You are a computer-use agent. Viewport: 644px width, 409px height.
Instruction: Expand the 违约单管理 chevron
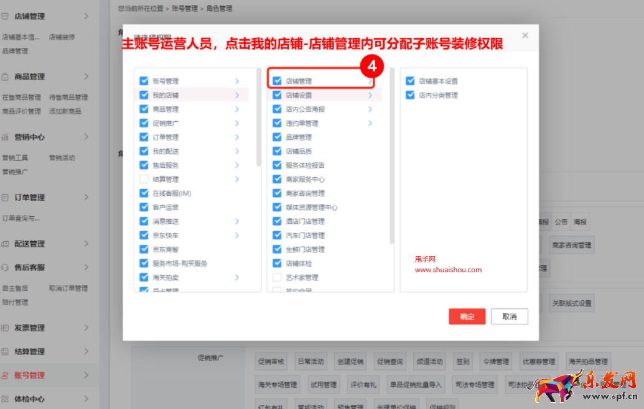[x=370, y=123]
